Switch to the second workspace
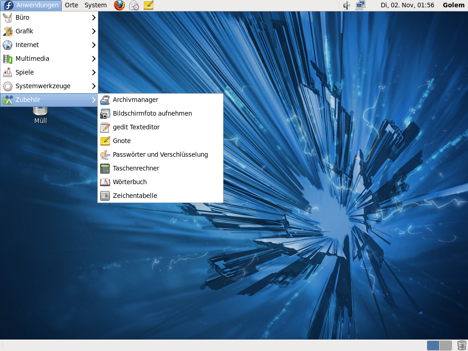The width and height of the screenshot is (468, 351). click(446, 346)
